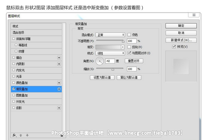Click the style preview thumbnail
Screen dimensions: 203x140
[181, 66]
